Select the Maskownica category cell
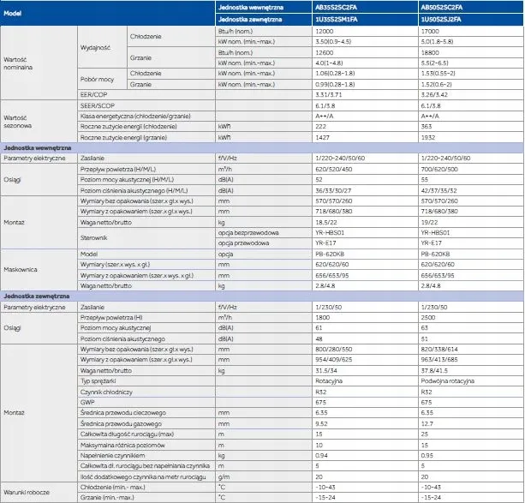 point(39,269)
